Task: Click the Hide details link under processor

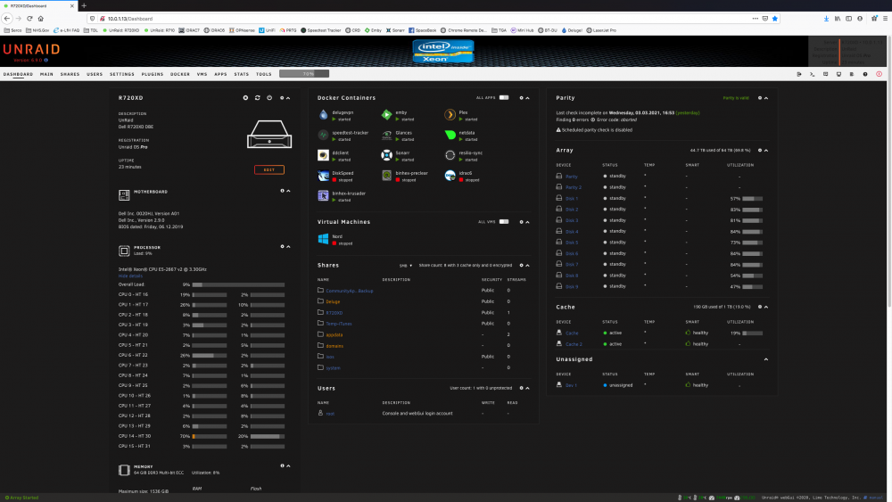Action: click(x=130, y=276)
